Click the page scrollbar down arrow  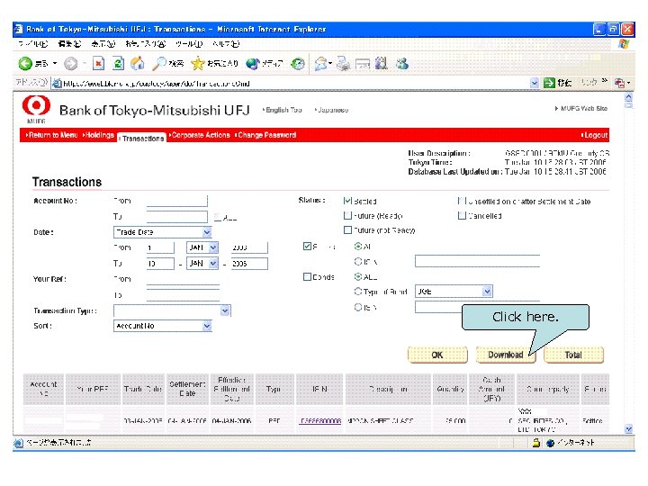point(628,429)
